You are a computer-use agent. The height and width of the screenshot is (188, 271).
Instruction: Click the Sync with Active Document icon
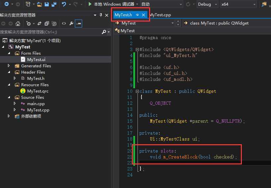tap(39, 24)
